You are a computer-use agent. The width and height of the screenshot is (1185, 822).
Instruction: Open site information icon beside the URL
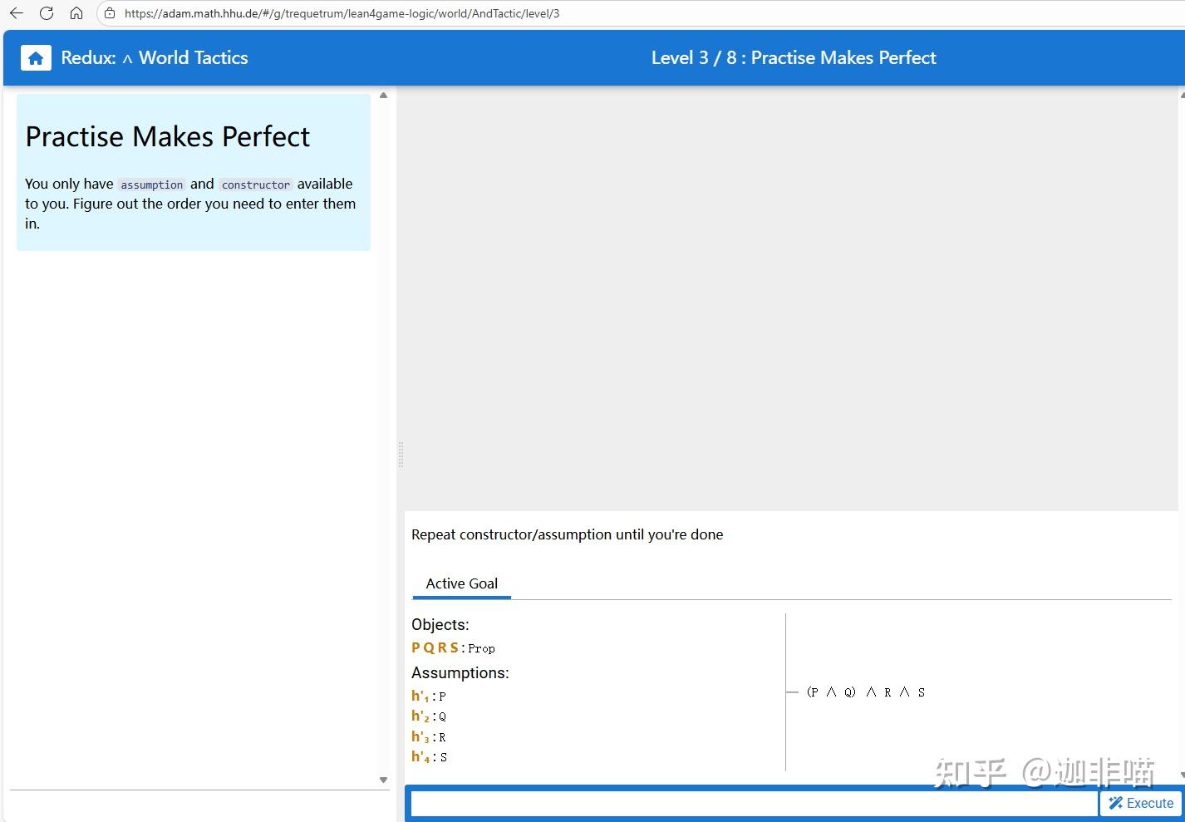coord(110,13)
